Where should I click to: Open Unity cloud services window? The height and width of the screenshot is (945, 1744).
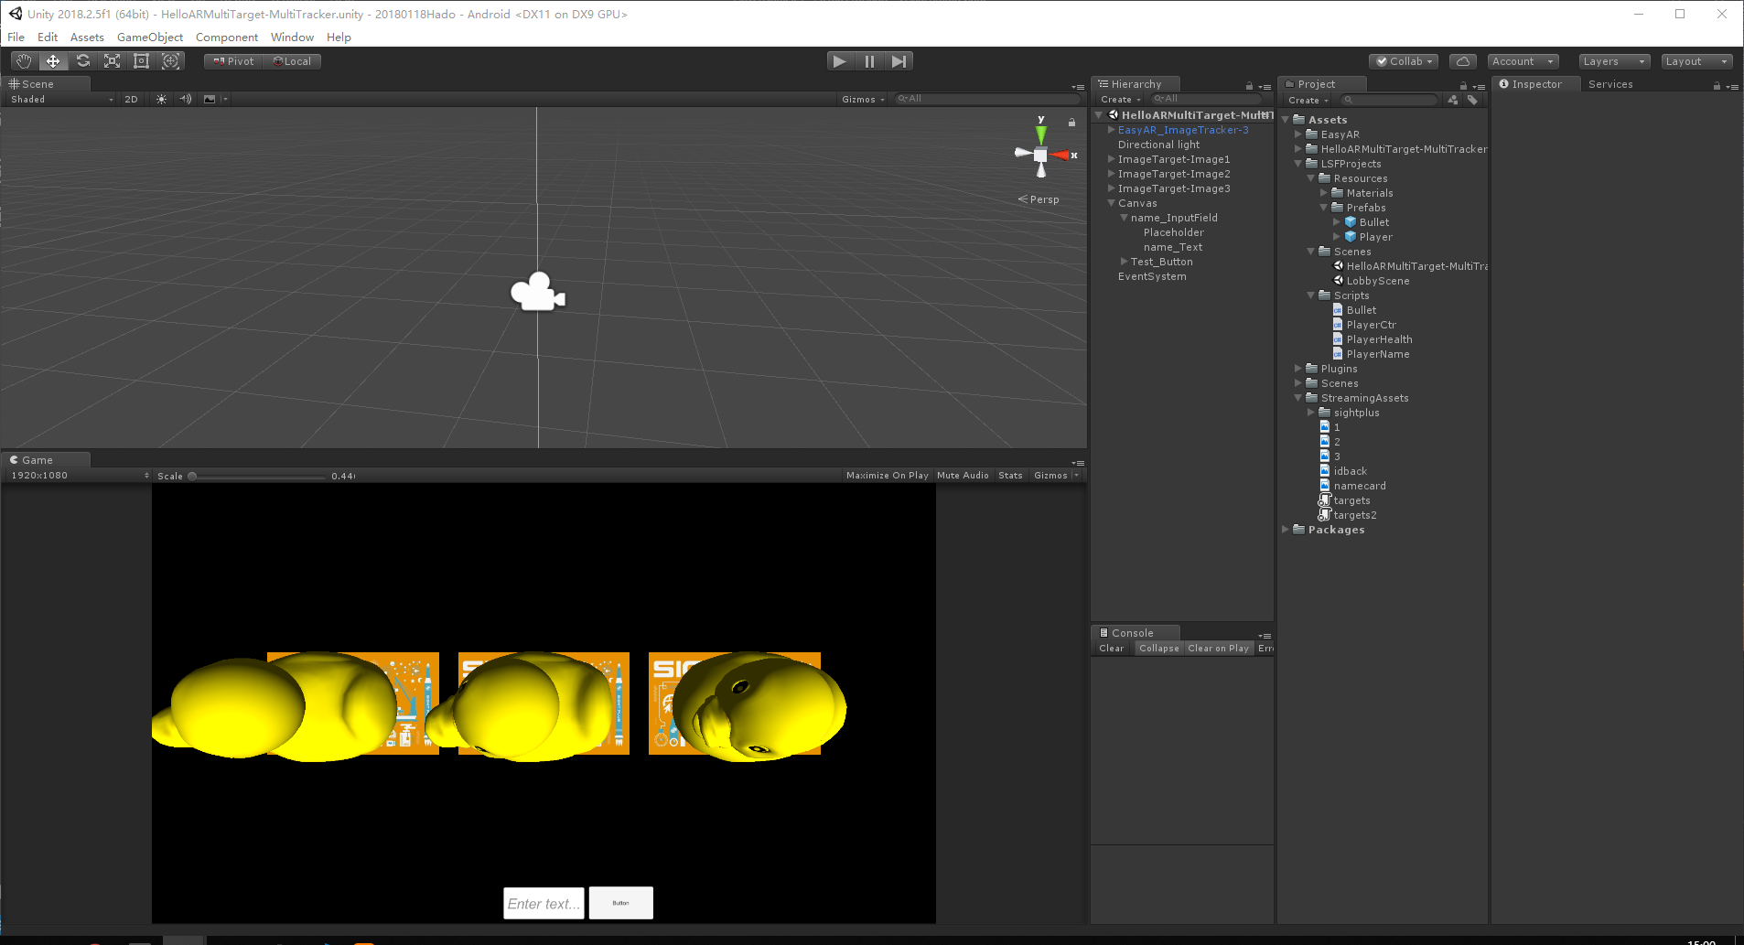tap(1461, 60)
